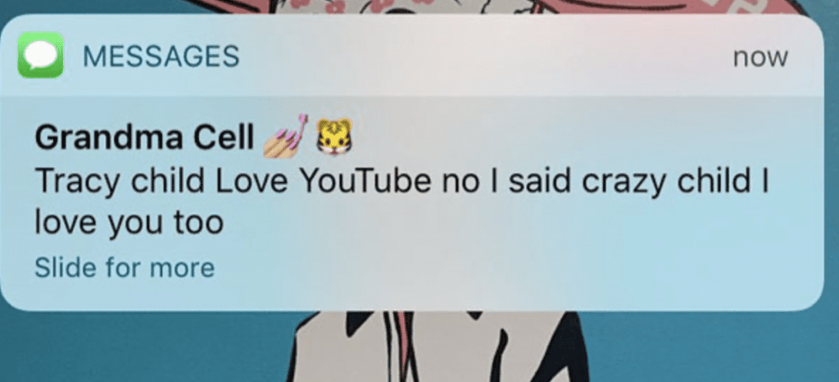This screenshot has height=382, width=839.
Task: Click the nail polish emoji
Action: point(286,136)
